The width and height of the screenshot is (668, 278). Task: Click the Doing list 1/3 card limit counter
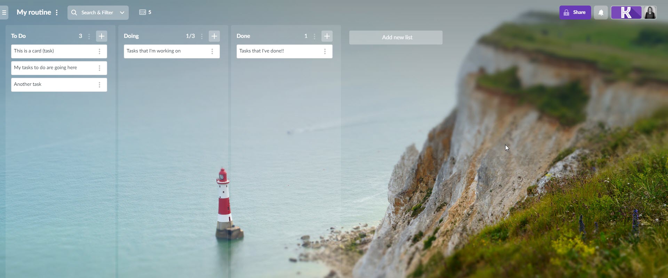pos(190,36)
